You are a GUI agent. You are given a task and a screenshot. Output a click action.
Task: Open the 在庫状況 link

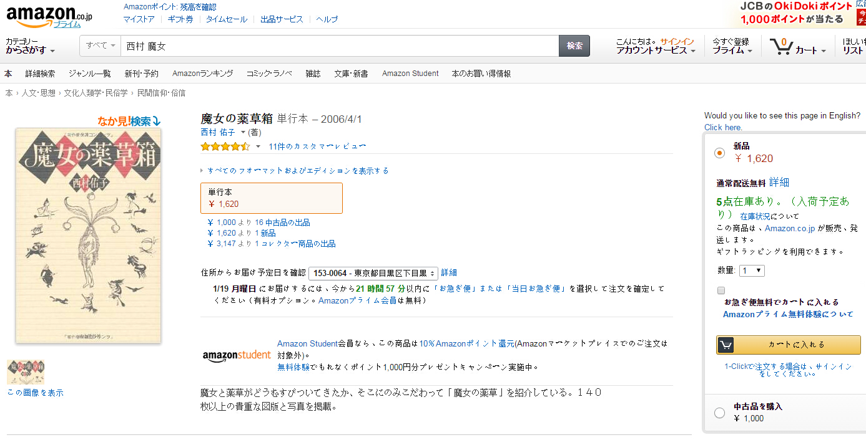(755, 216)
